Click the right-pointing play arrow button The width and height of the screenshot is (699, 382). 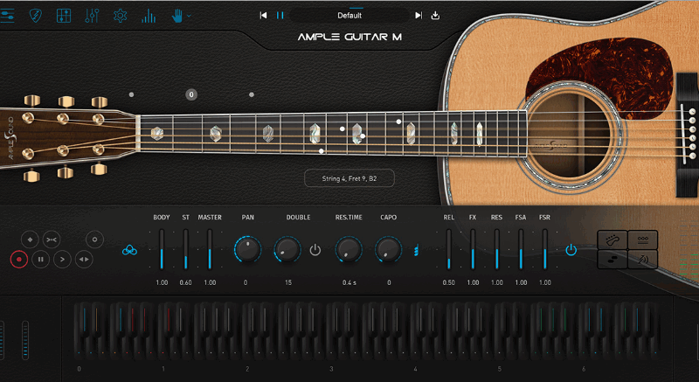(62, 259)
